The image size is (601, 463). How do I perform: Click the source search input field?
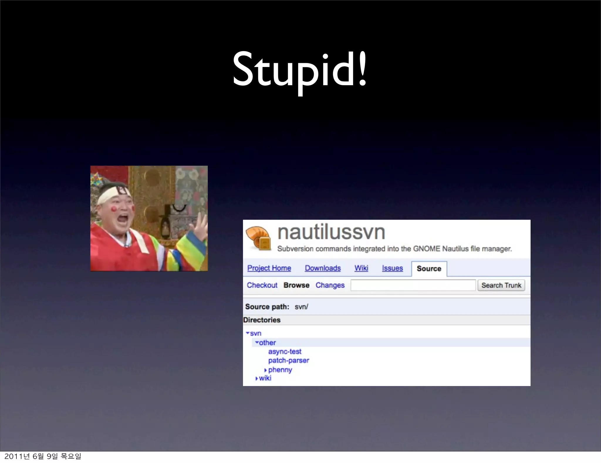click(x=413, y=285)
